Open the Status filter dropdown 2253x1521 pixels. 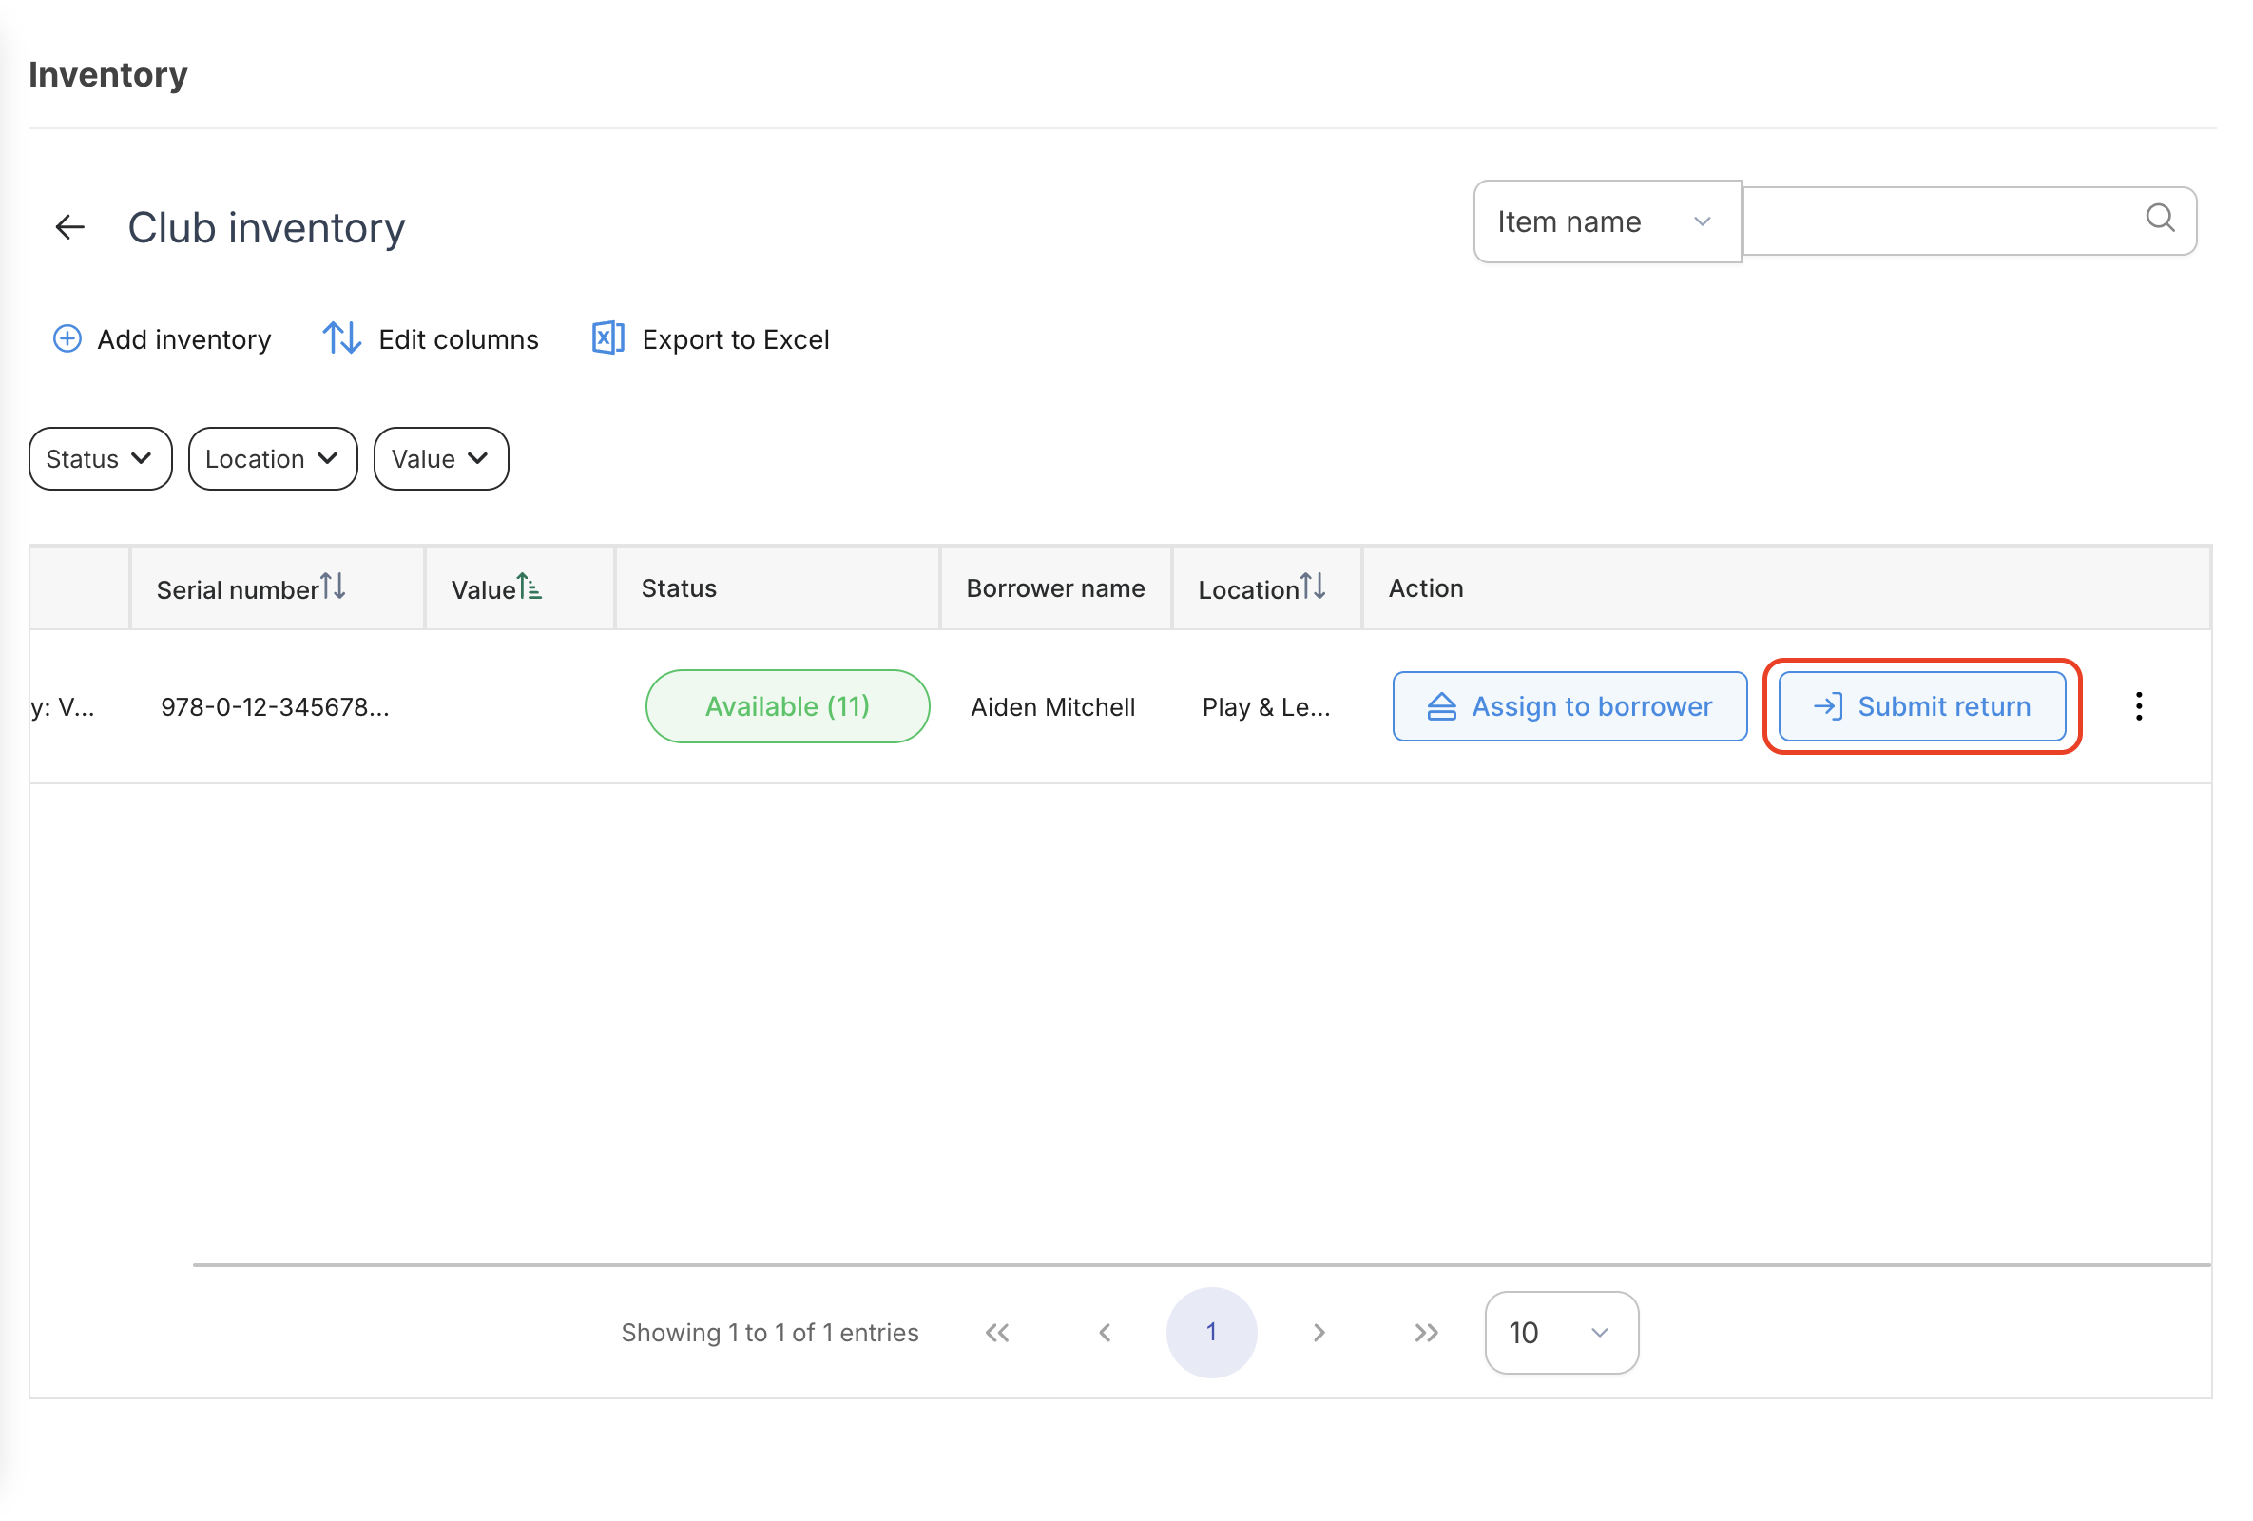click(x=100, y=458)
